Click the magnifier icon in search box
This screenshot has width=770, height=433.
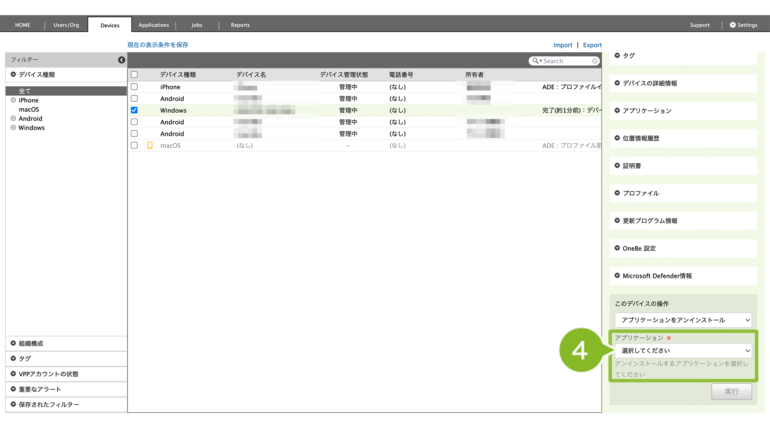pos(536,61)
